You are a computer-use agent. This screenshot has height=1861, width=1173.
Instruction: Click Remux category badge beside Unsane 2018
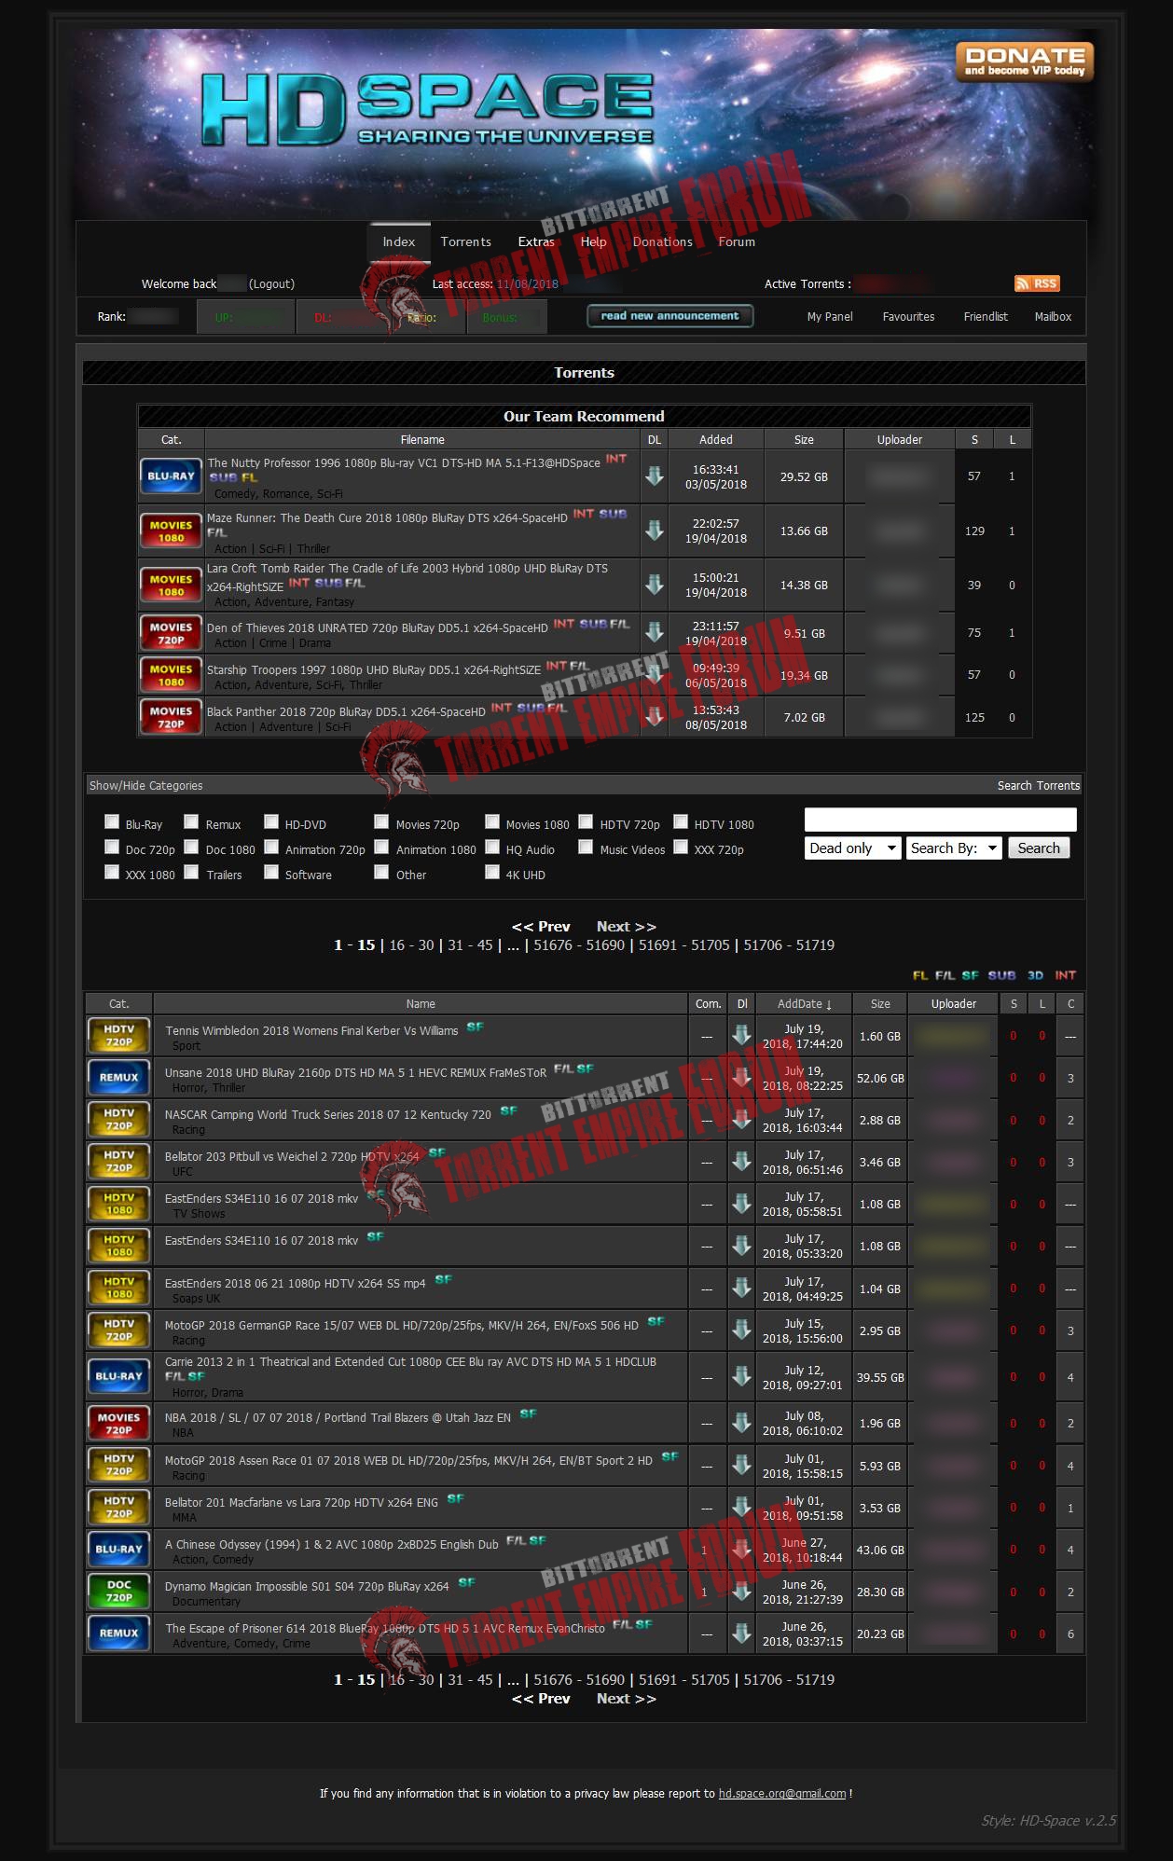pos(118,1077)
